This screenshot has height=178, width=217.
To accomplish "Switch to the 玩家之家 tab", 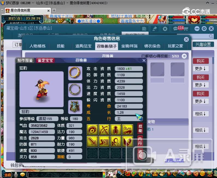I will click(175, 46).
